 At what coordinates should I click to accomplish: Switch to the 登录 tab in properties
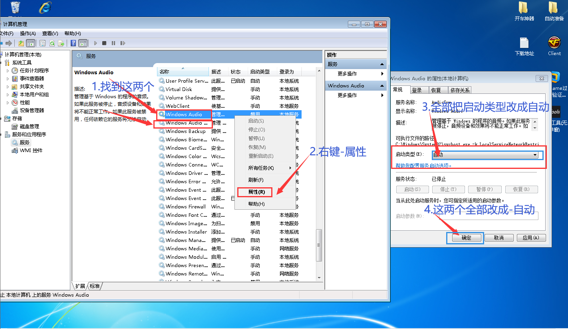pos(419,90)
